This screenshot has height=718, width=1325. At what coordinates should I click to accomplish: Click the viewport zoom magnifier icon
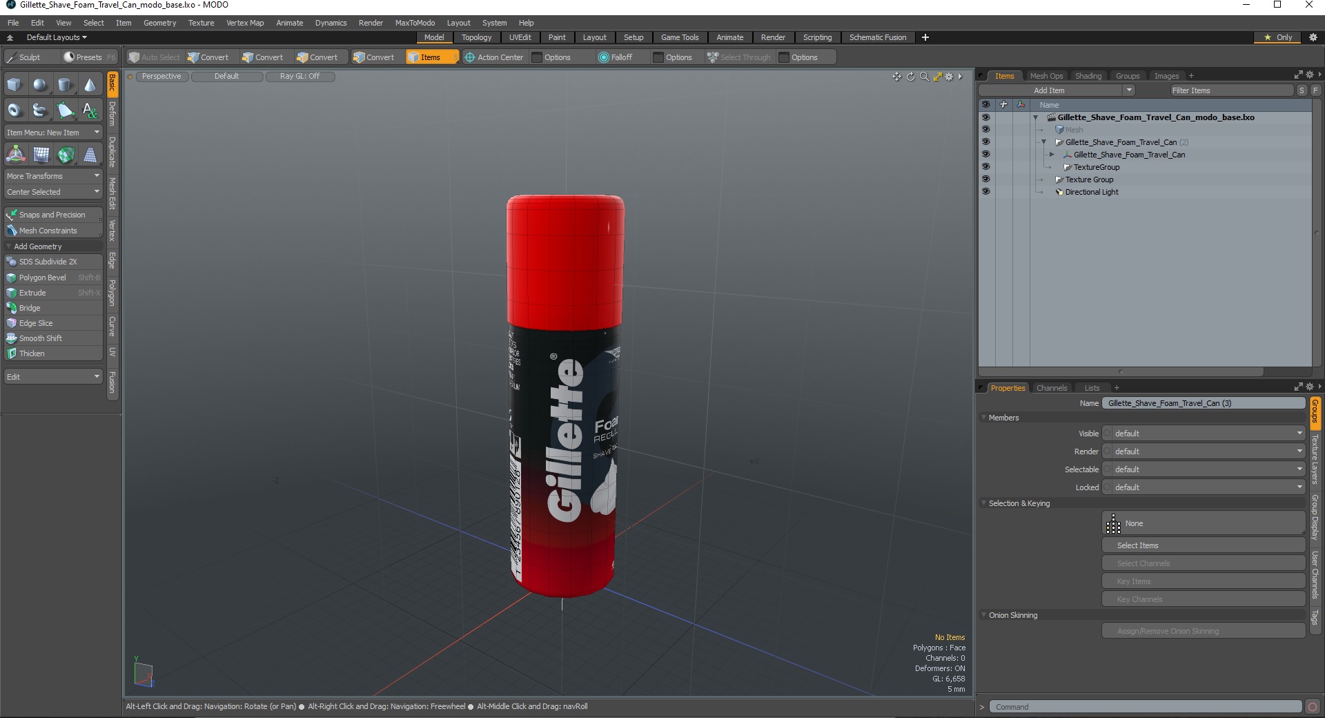924,77
